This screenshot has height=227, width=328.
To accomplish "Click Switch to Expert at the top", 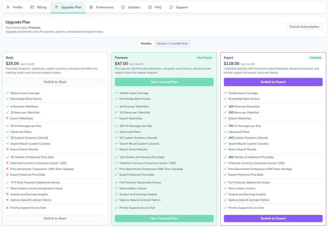I will (x=273, y=82).
